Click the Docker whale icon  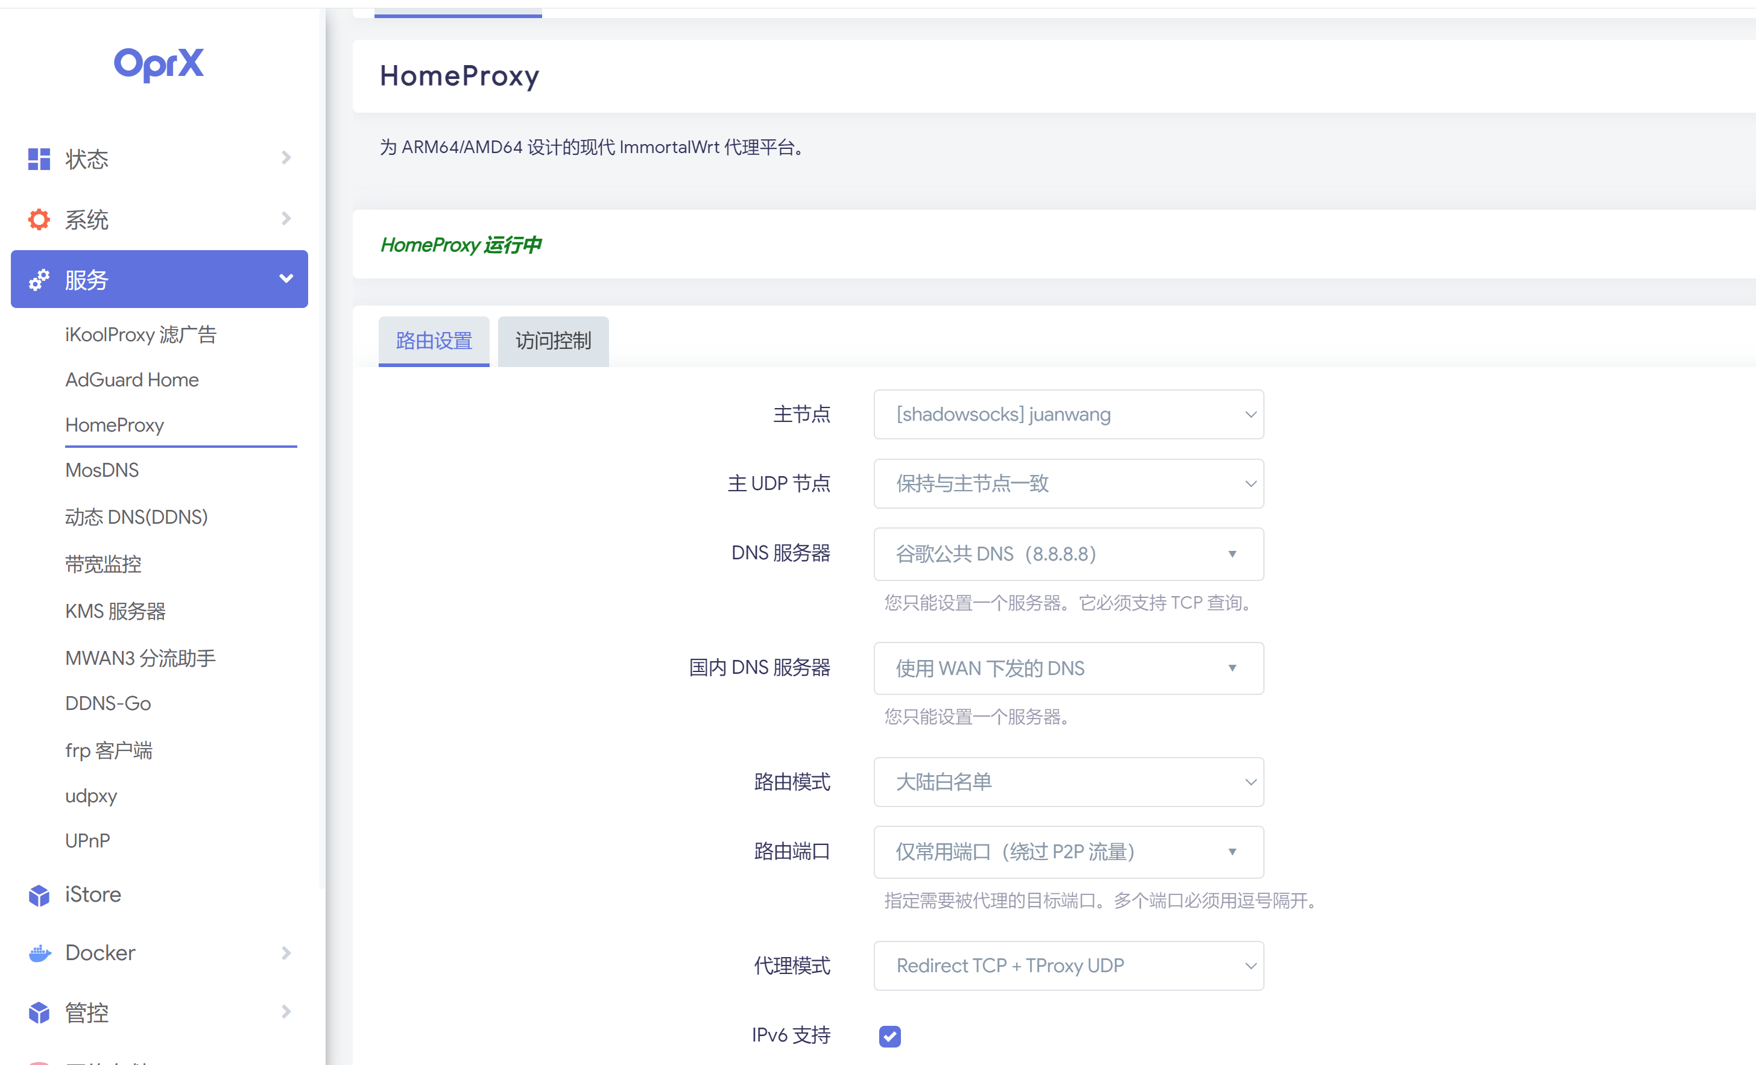[39, 953]
